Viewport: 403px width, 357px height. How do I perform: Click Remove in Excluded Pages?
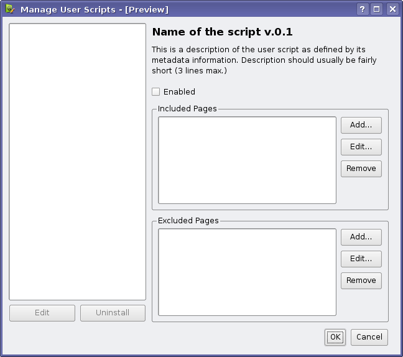[361, 280]
